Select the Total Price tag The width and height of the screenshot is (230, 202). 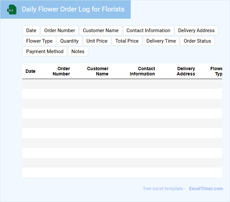coord(127,41)
